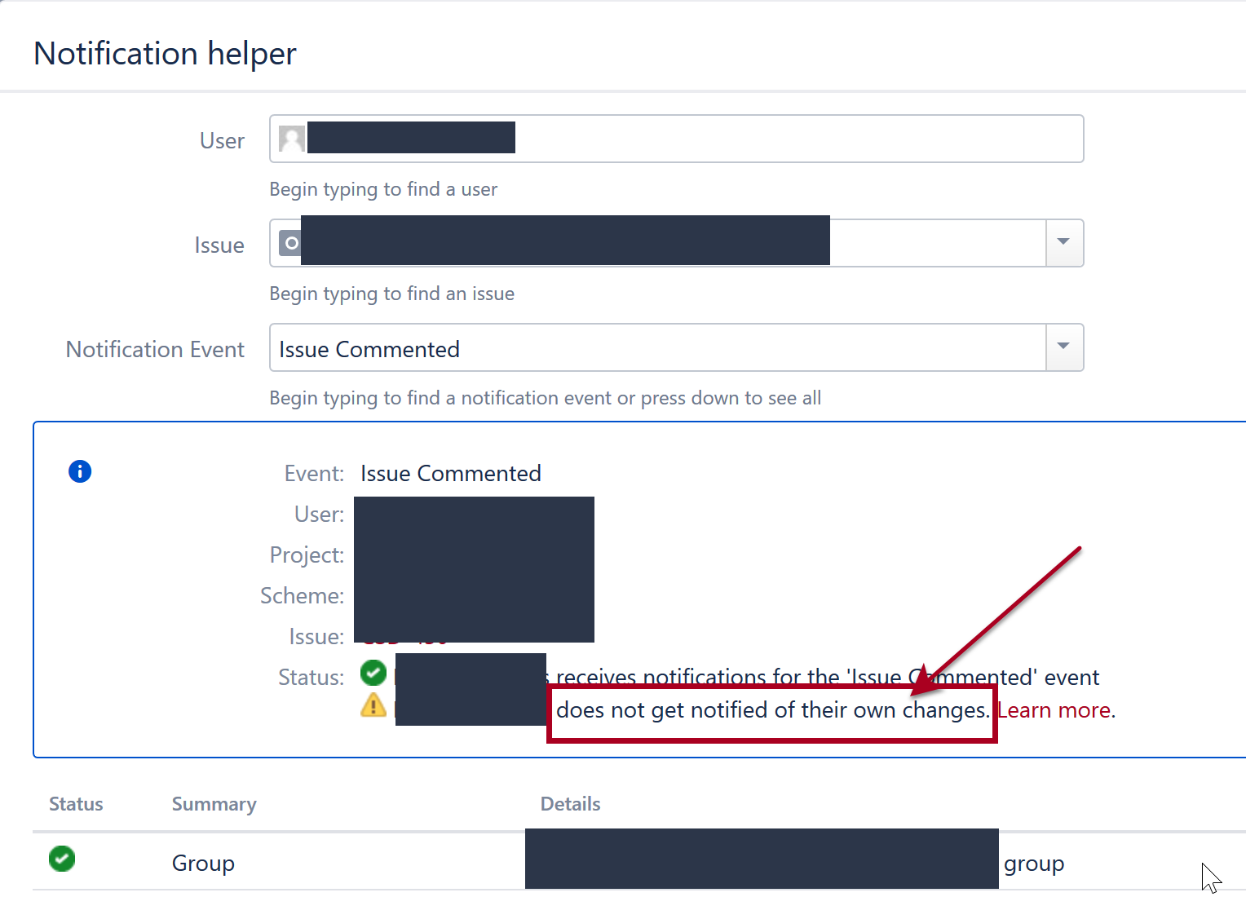Click the Status column header
1246x919 pixels.
click(x=76, y=804)
